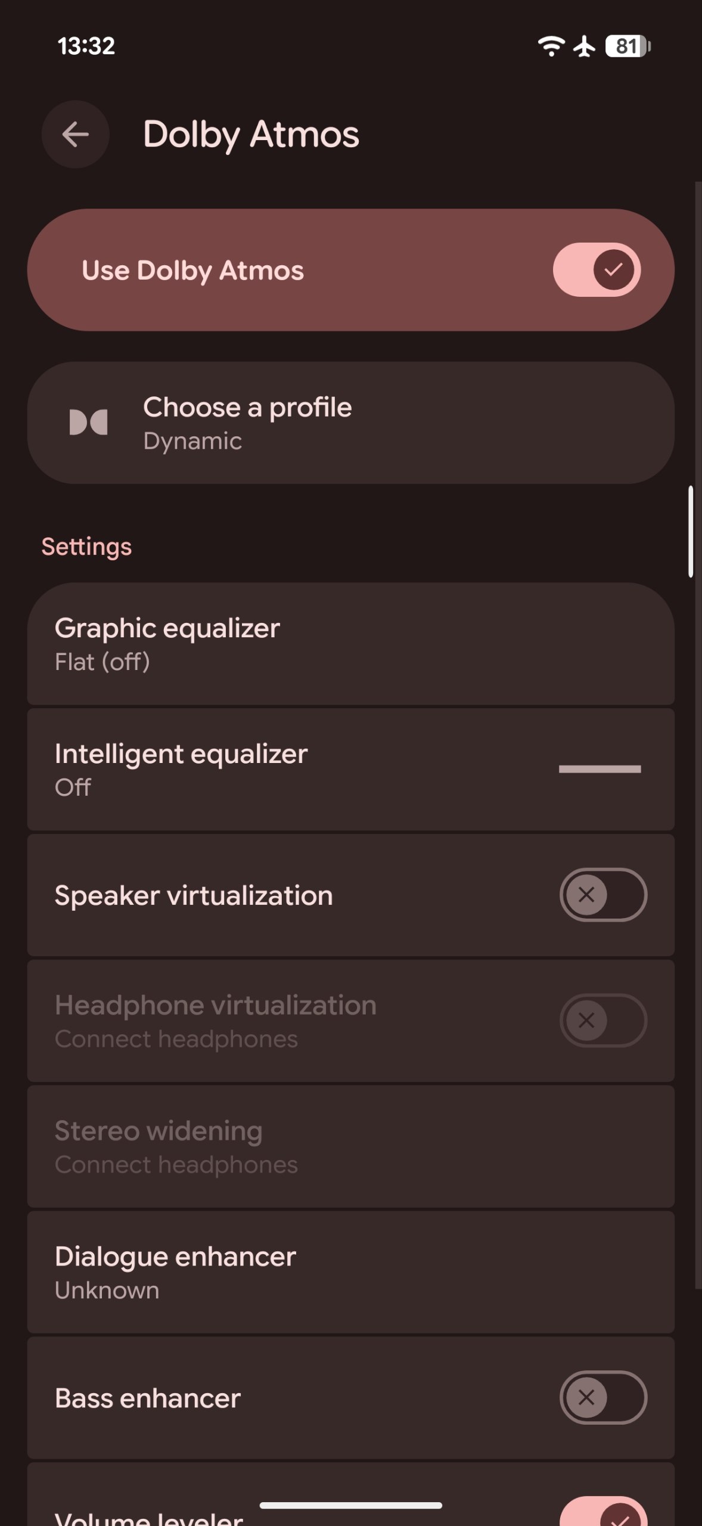Tap the bottom navigation gesture bar
This screenshot has width=702, height=1526.
coord(351,1505)
